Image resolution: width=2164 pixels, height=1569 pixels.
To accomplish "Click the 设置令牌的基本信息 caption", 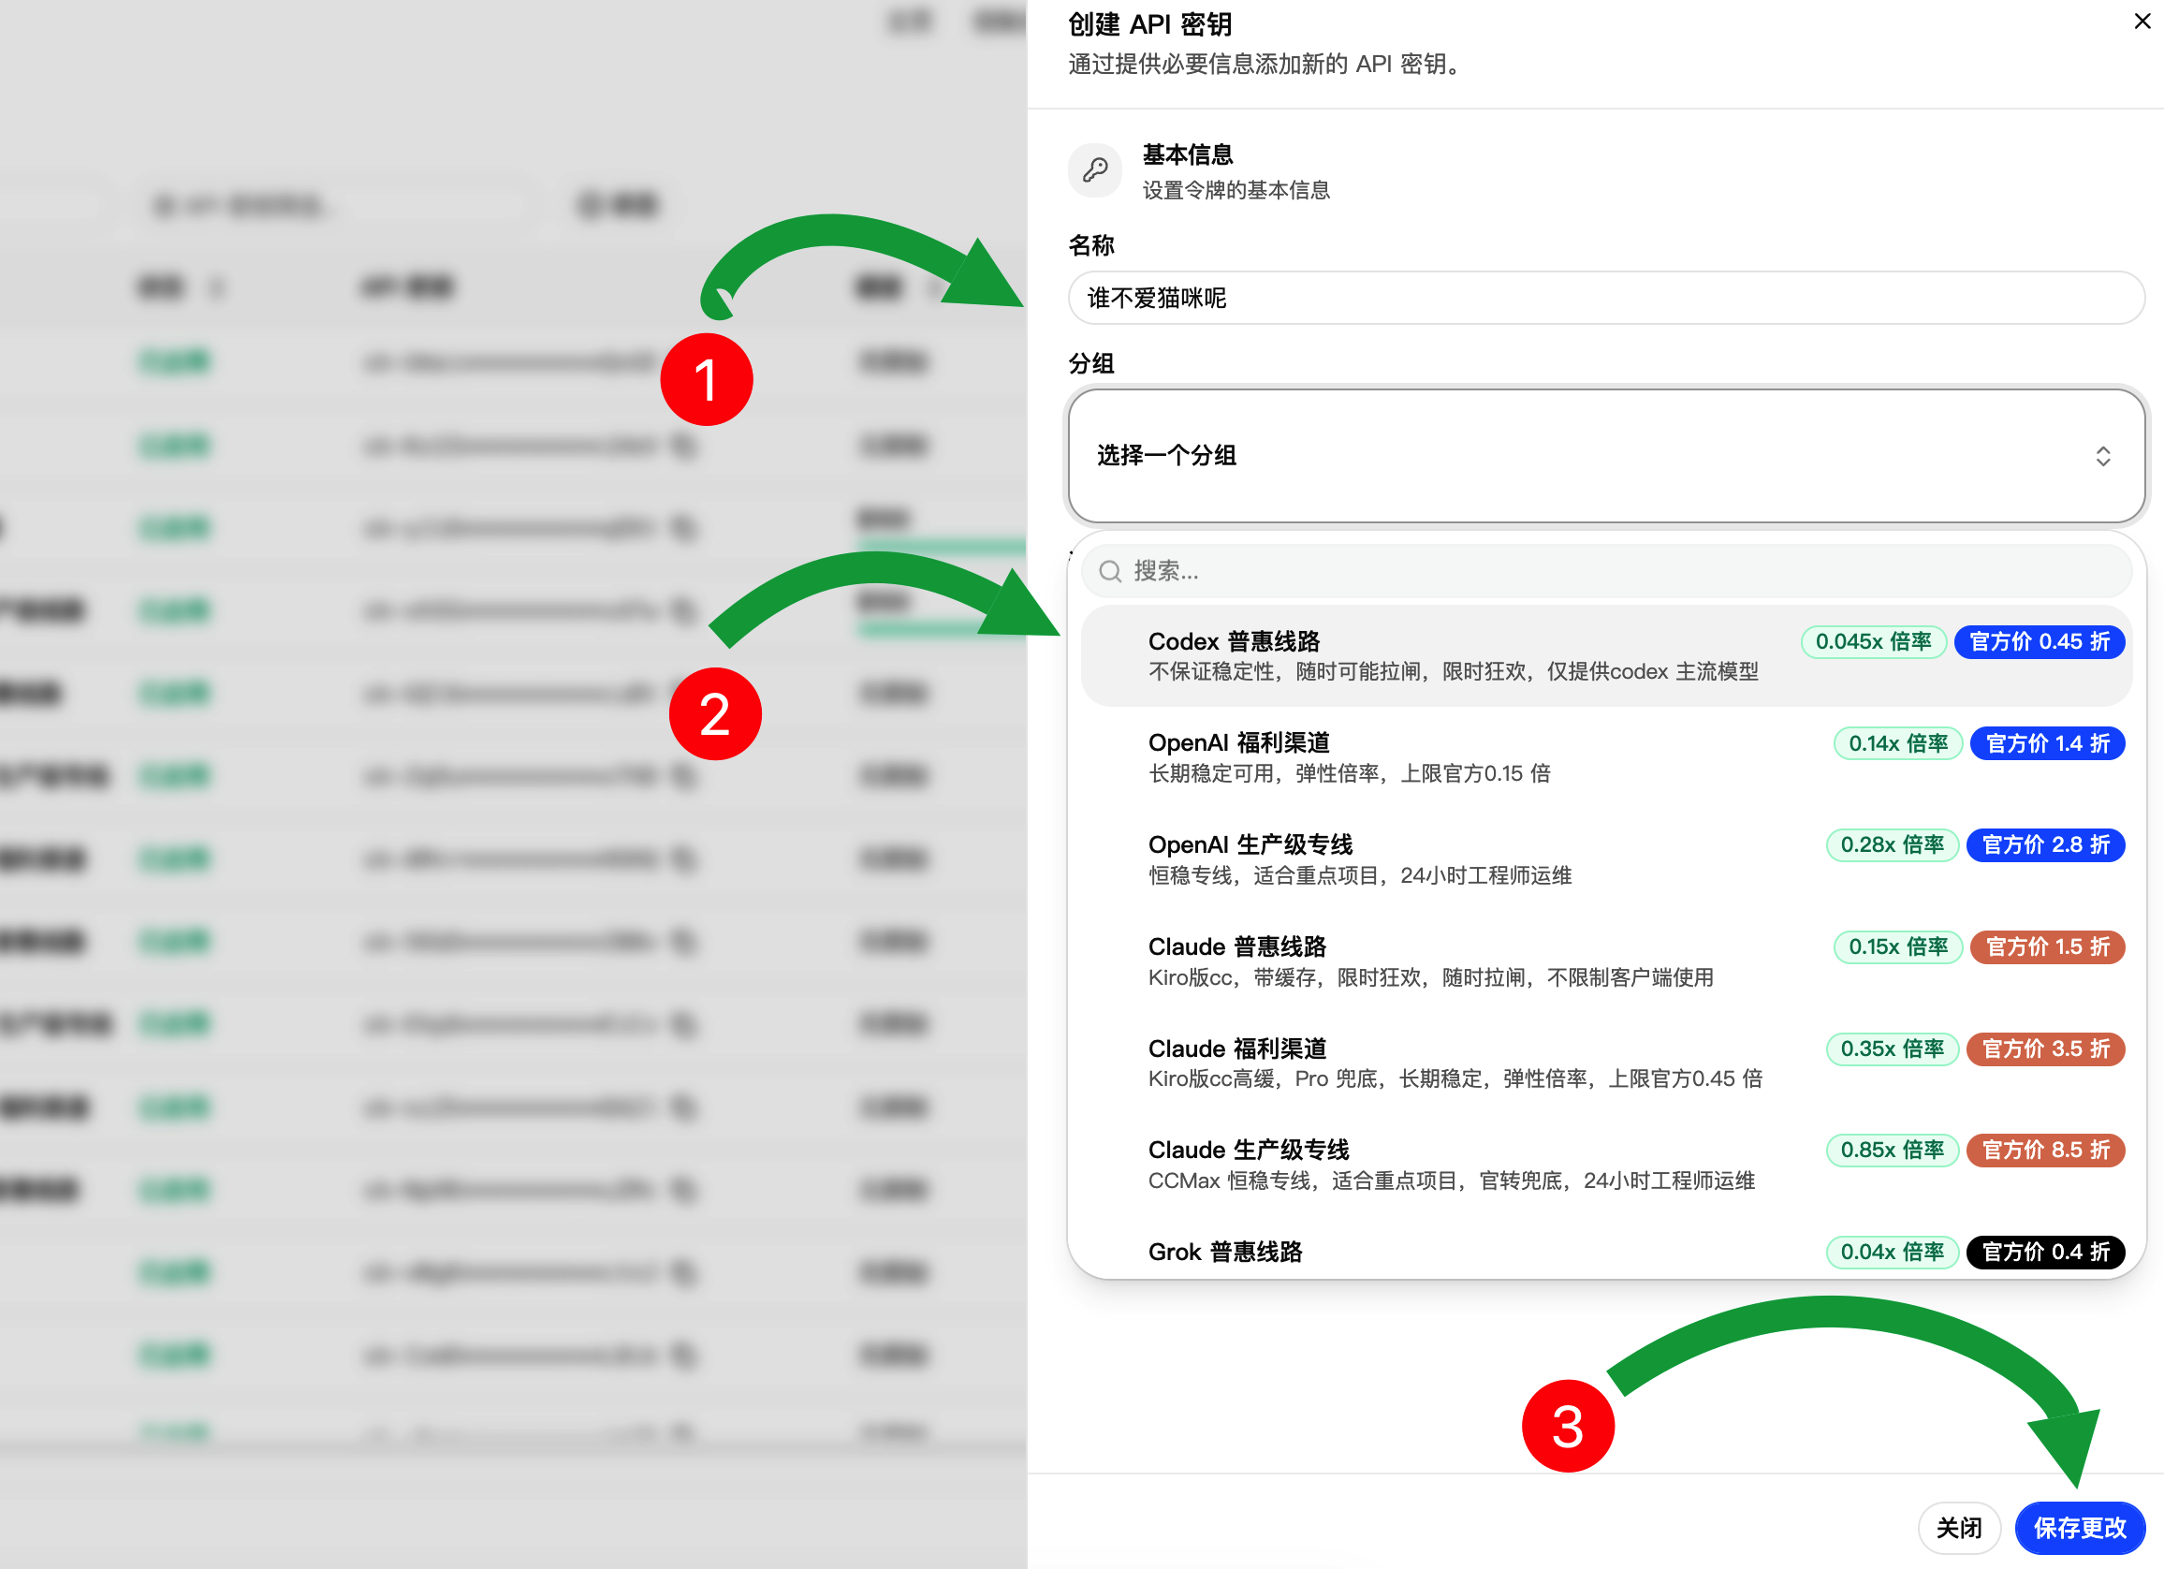I will pos(1236,190).
